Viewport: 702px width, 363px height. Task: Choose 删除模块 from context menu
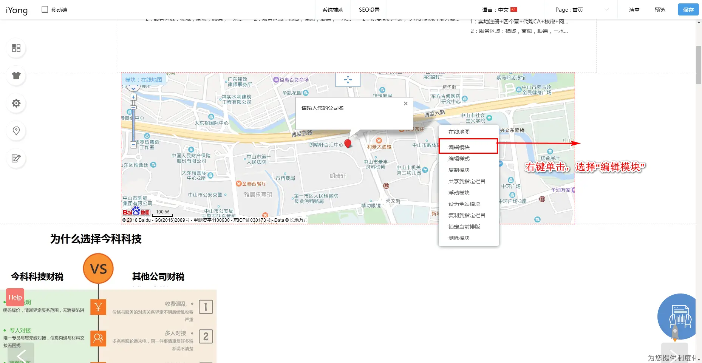click(459, 238)
